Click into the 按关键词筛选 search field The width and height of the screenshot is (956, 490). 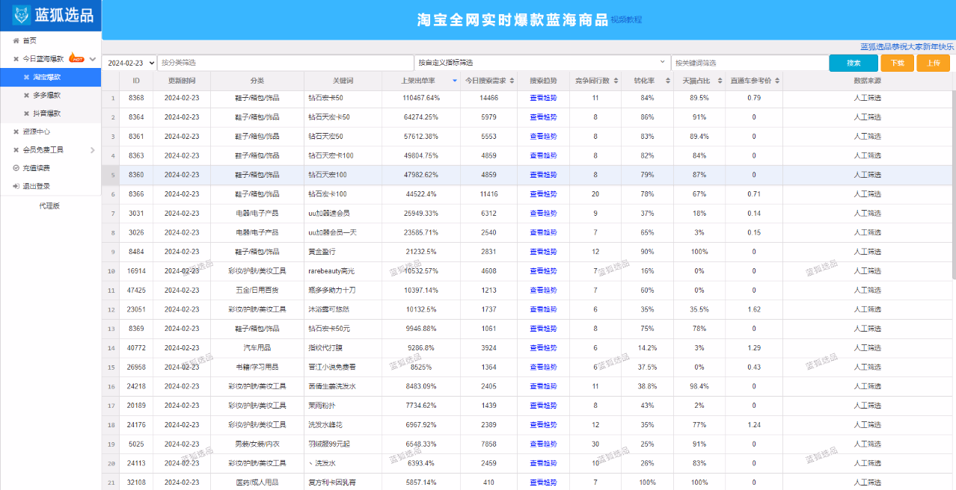[x=749, y=63]
